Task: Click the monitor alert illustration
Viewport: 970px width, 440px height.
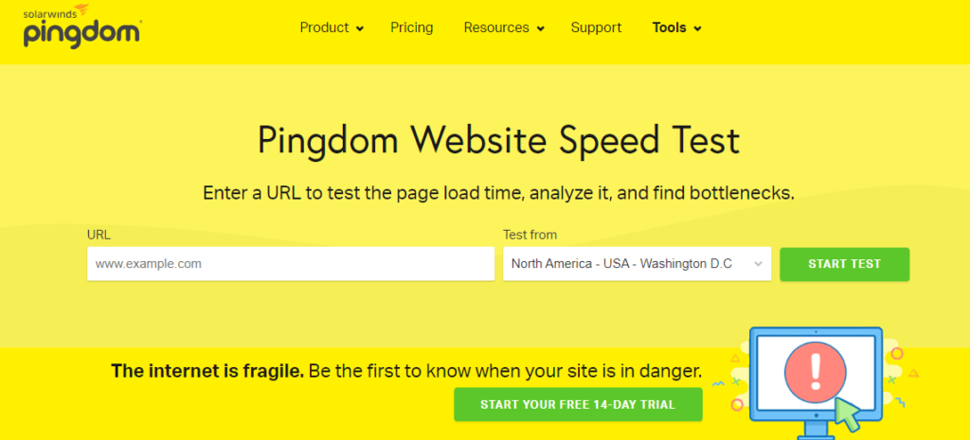Action: pos(816,382)
